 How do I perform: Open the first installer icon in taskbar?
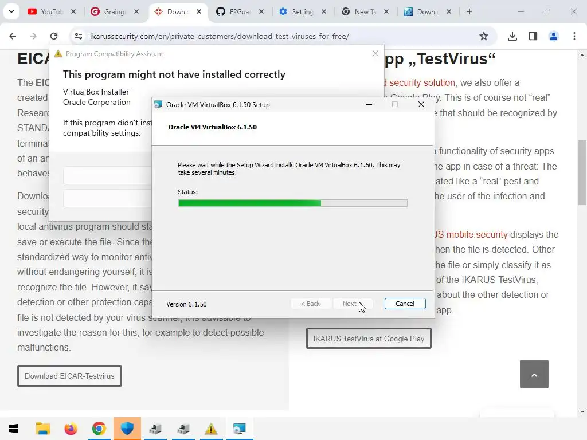coord(155,429)
